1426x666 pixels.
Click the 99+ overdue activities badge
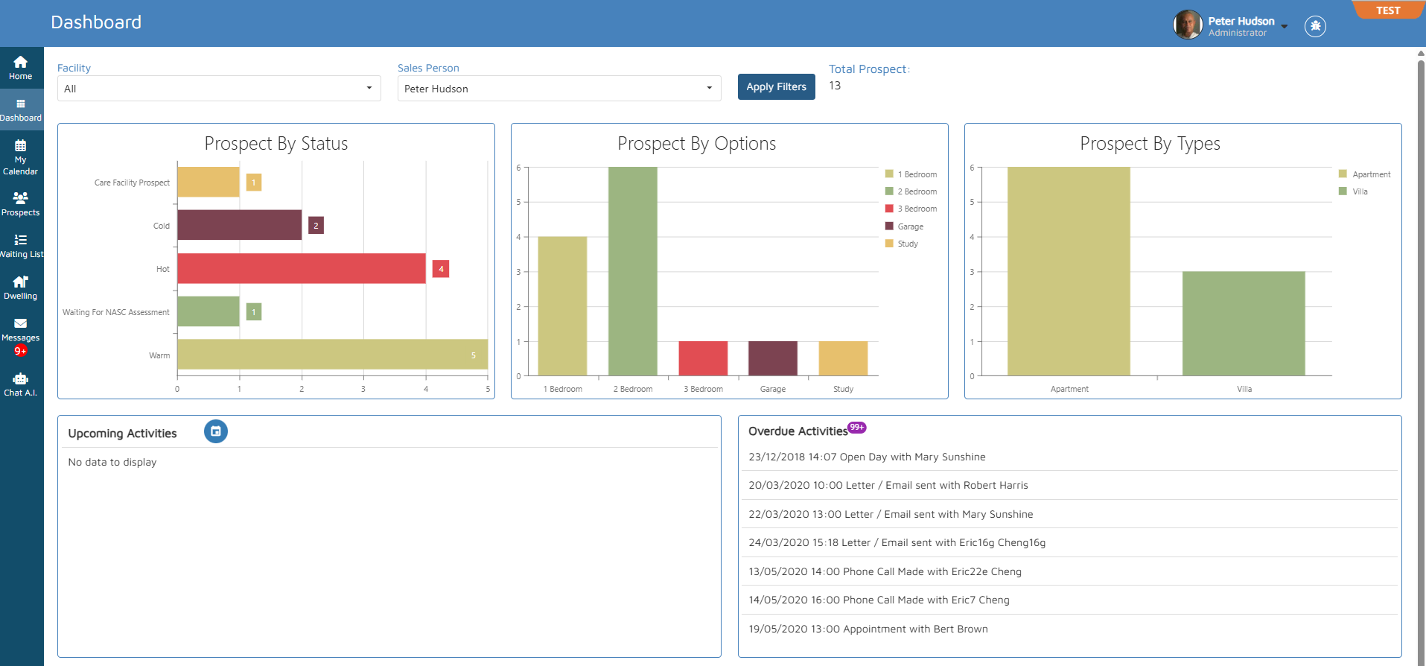point(857,428)
